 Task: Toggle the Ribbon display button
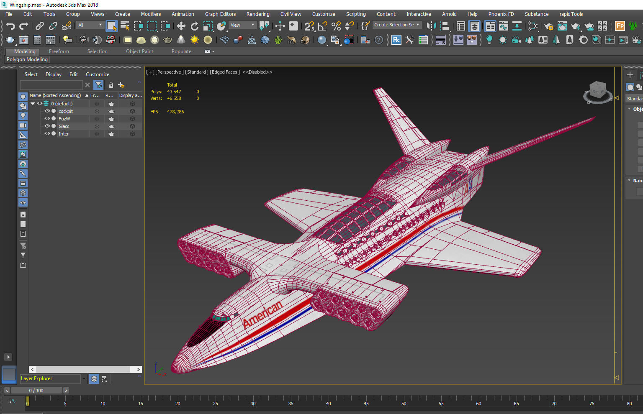tap(490, 26)
